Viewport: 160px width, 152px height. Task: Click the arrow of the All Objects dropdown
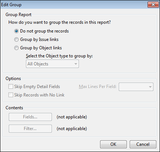pyautogui.click(x=76, y=64)
